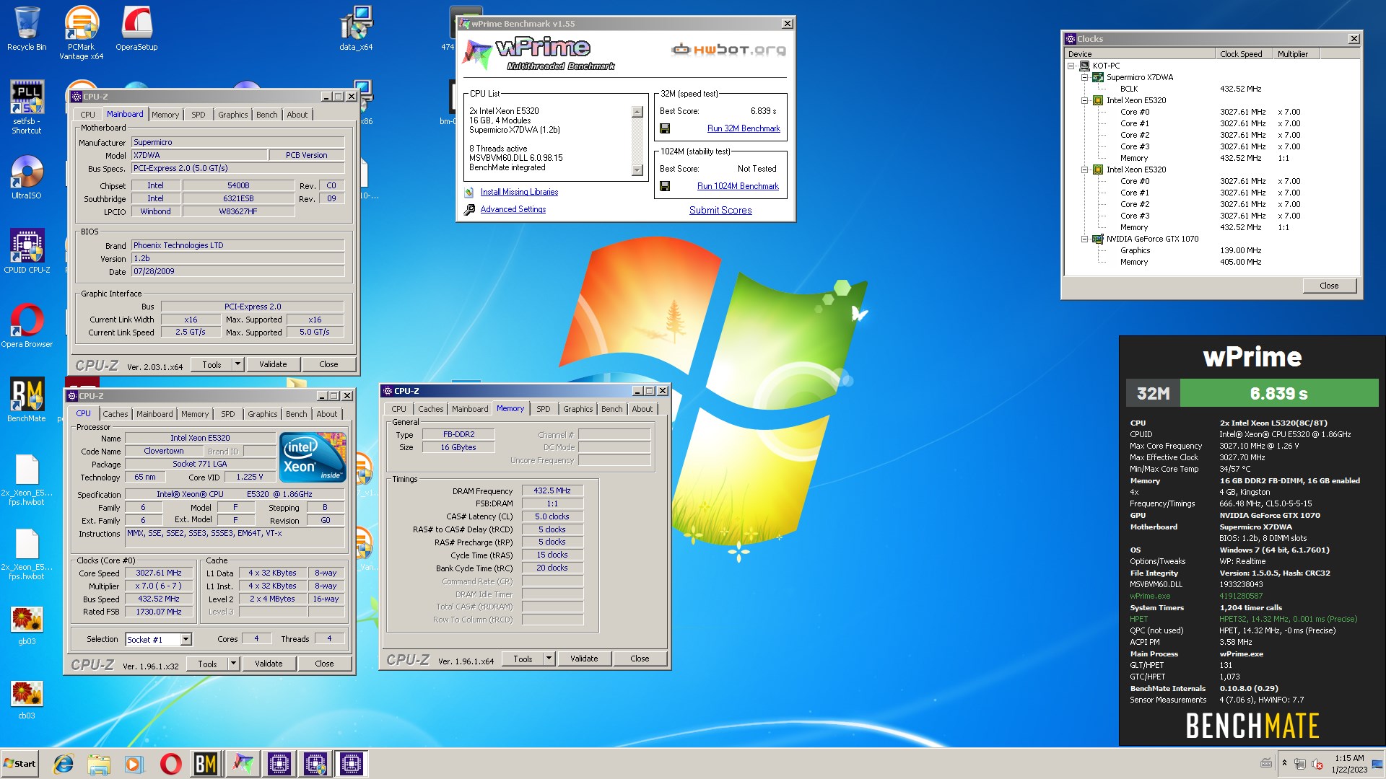Image resolution: width=1386 pixels, height=779 pixels.
Task: Open Tools dropdown arrow in Mainboard CPU-Z
Action: tap(237, 364)
